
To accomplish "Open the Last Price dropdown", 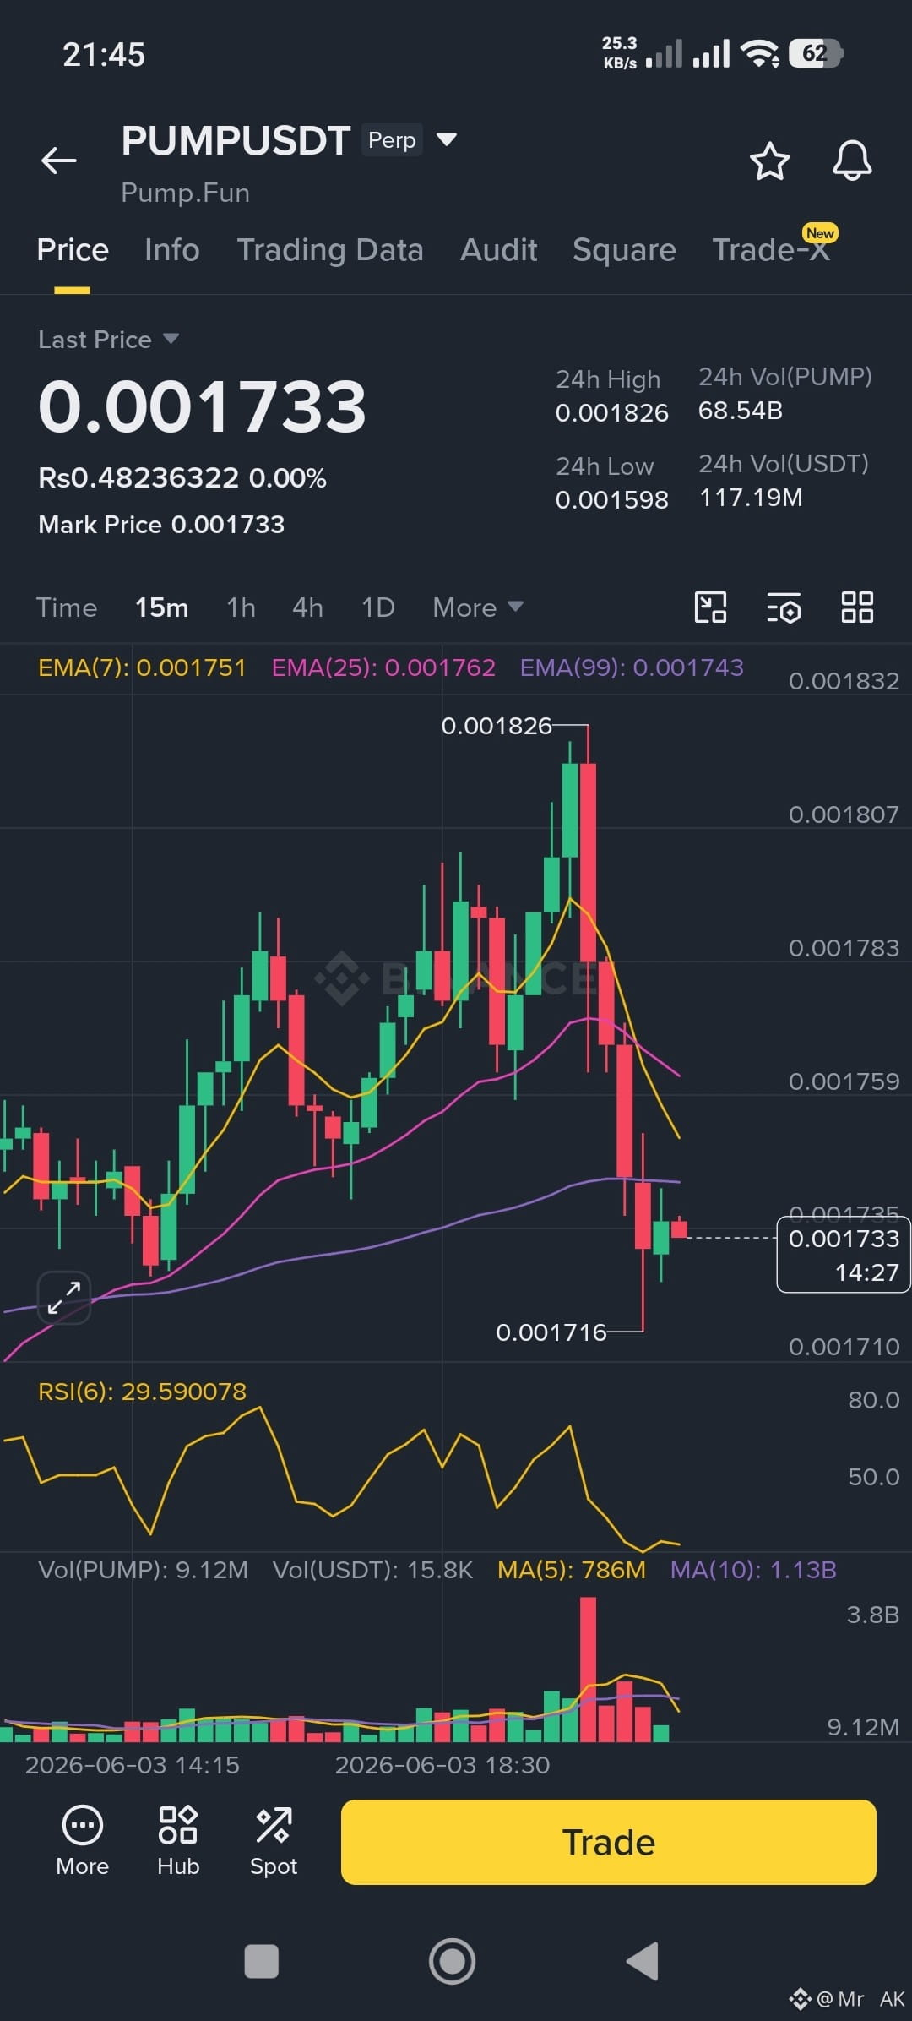I will click(108, 340).
